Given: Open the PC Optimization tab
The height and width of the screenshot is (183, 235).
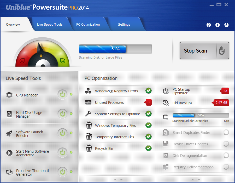Looking at the screenshot, I should pos(88,25).
